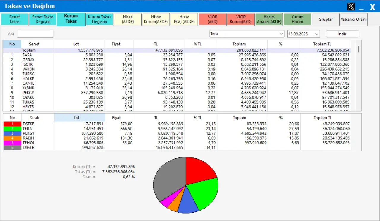The image size is (380, 221).
Task: Sort by Lot column in upper table
Action: [x=76, y=44]
